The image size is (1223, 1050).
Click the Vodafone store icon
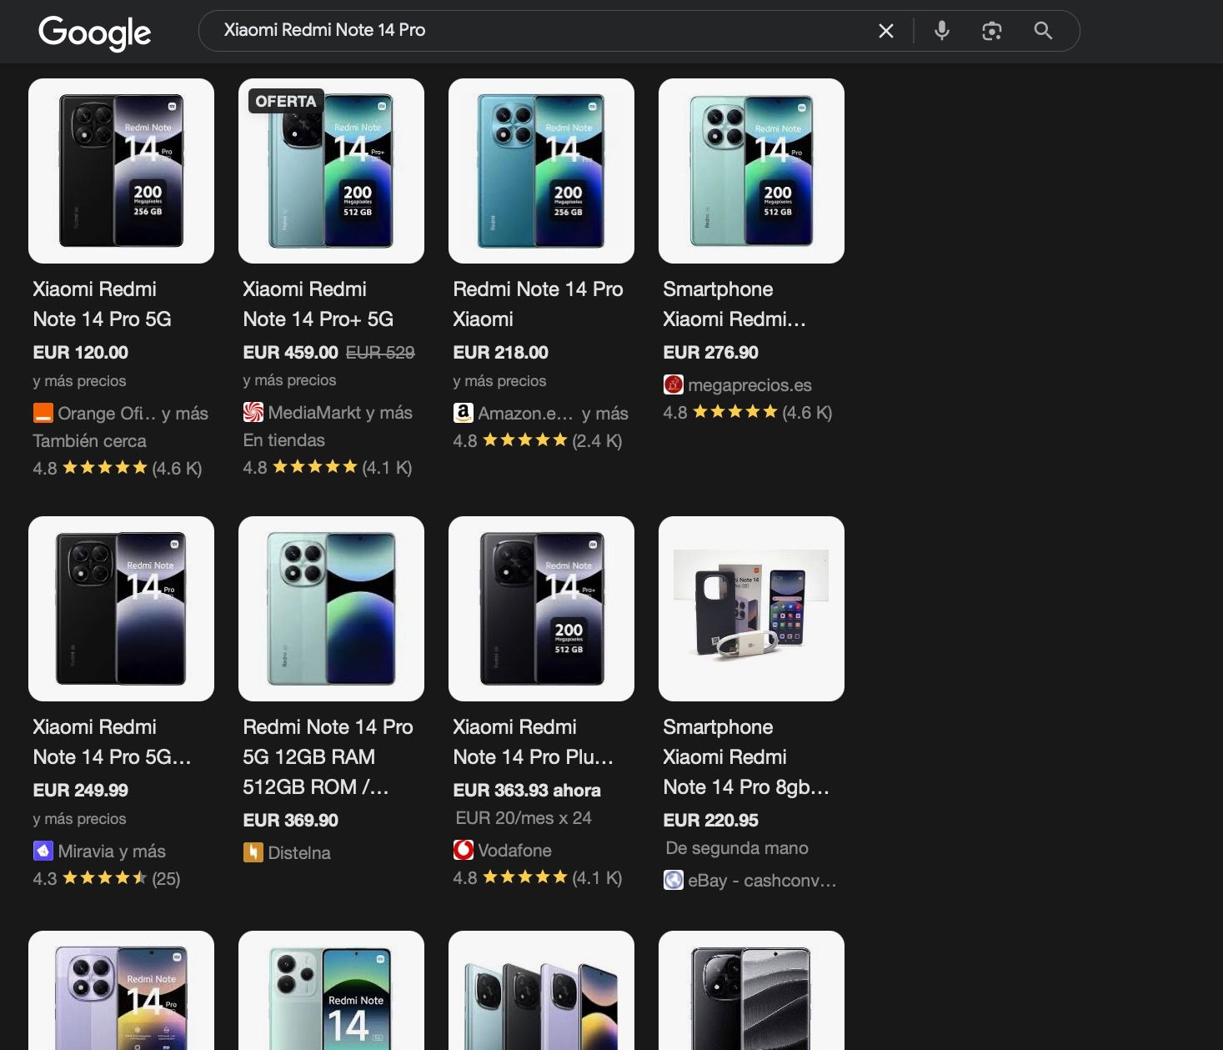[463, 850]
